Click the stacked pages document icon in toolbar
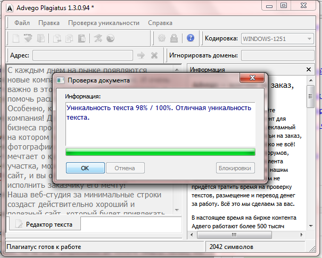 coord(41,38)
